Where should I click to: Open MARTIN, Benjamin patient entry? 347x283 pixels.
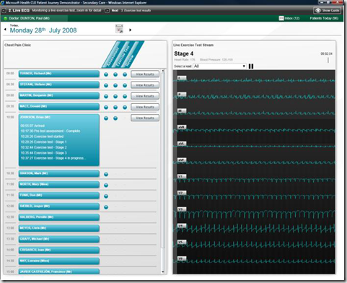[59, 95]
